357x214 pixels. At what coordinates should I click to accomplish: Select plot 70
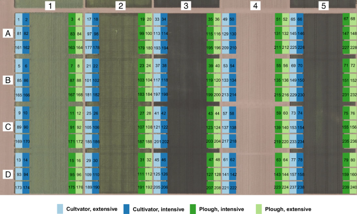[300, 66]
